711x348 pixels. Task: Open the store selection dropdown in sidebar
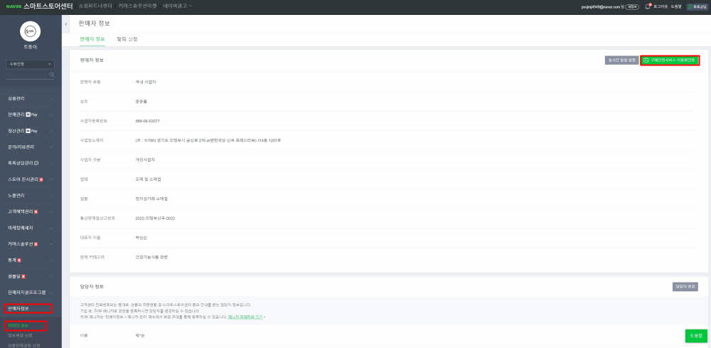coord(31,64)
